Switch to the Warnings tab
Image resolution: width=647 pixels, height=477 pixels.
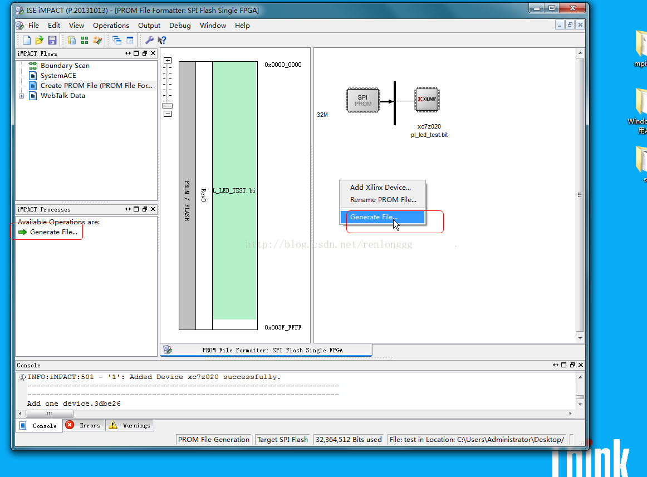coord(130,425)
